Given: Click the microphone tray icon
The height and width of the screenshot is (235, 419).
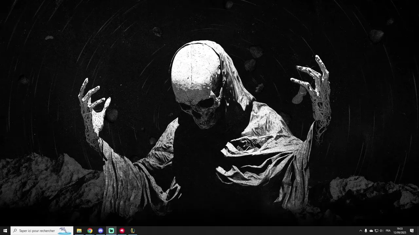Looking at the screenshot, I should pos(366,231).
